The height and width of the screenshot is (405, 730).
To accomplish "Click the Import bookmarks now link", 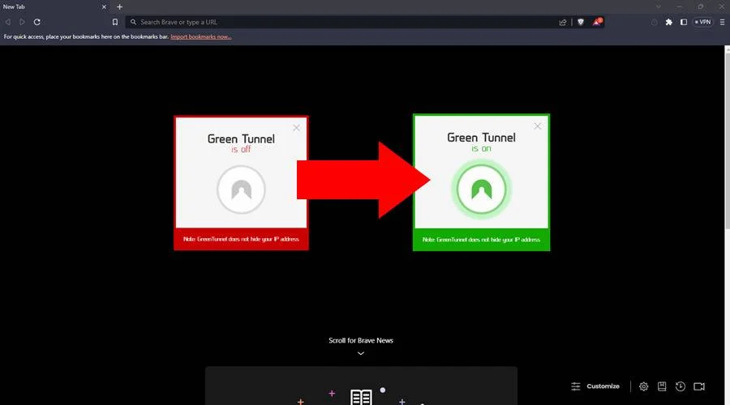I will click(200, 36).
